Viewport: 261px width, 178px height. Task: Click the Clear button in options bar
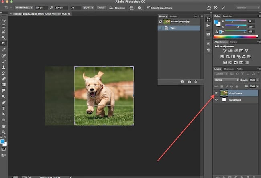102,8
